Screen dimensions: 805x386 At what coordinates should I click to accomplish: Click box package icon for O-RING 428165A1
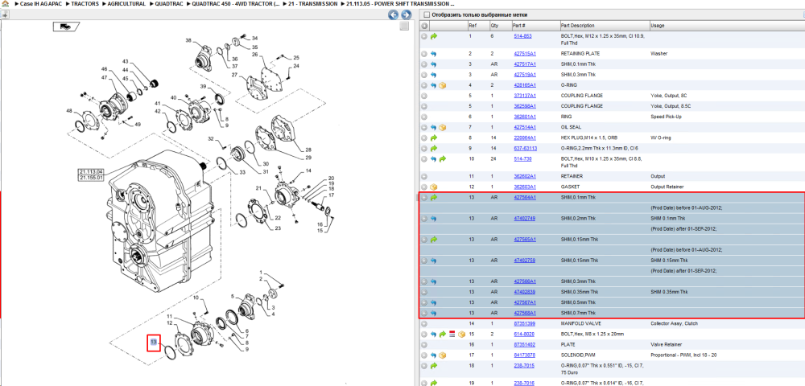[443, 85]
